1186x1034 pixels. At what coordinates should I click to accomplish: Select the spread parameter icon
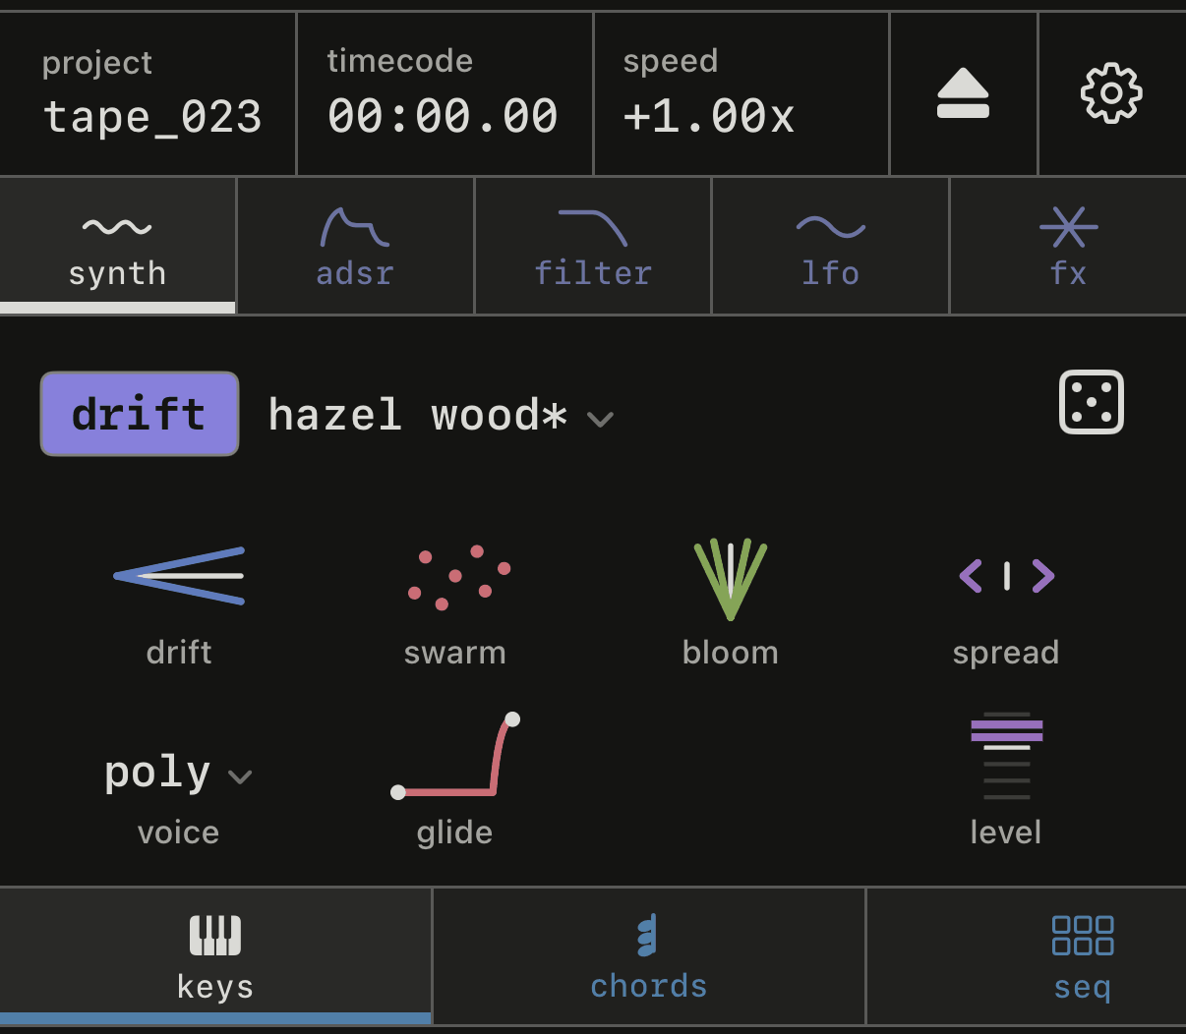1006,576
